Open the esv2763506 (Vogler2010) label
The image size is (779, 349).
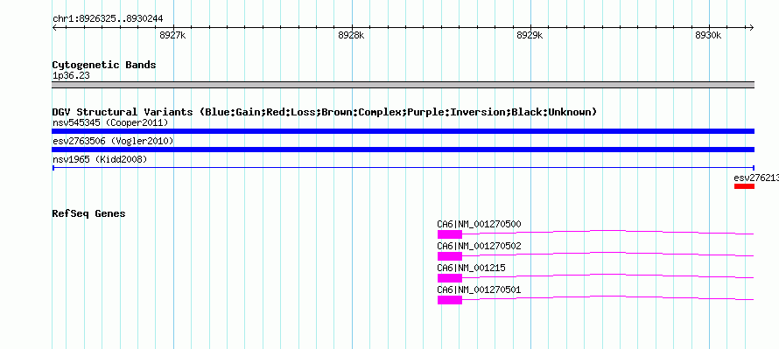[113, 142]
